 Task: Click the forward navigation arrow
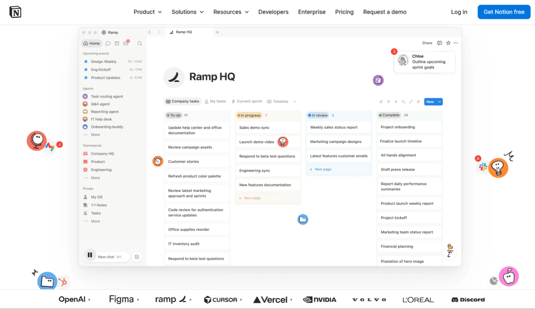tap(159, 32)
